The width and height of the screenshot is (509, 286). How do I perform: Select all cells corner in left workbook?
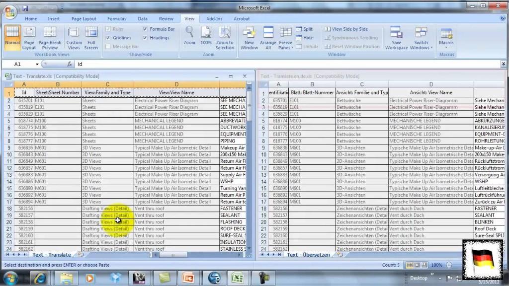point(9,84)
